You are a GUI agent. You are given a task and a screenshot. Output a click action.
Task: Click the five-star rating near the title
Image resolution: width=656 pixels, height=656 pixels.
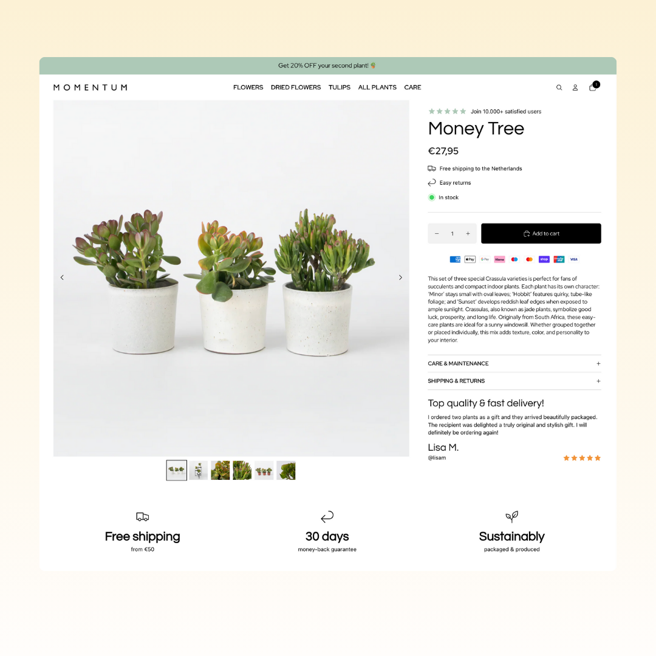coord(447,111)
